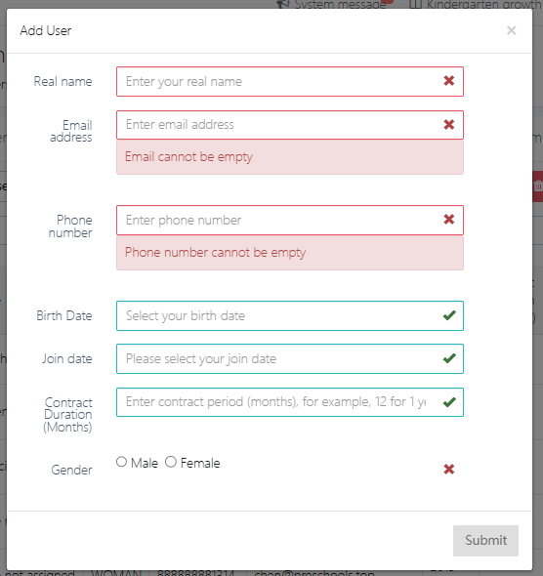Click the green checkmark in Join date field
This screenshot has height=576, width=543.
click(449, 358)
